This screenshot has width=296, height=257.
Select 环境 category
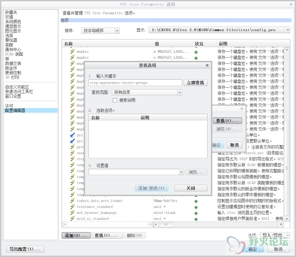point(9,17)
